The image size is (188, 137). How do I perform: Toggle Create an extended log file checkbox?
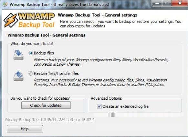(x=99, y=106)
